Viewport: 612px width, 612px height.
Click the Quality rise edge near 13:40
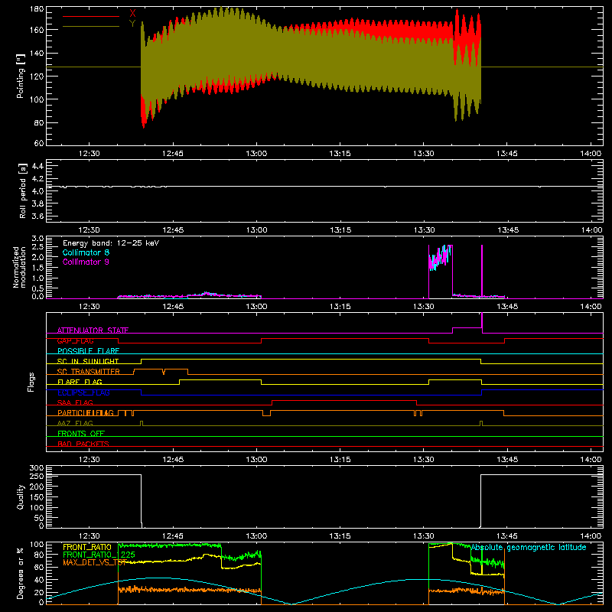[480, 500]
